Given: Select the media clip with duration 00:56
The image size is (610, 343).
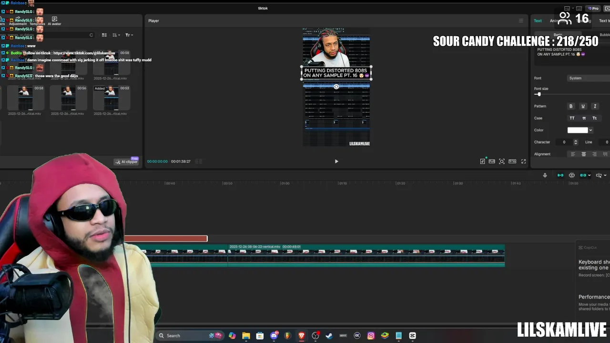Looking at the screenshot, I should [68, 98].
